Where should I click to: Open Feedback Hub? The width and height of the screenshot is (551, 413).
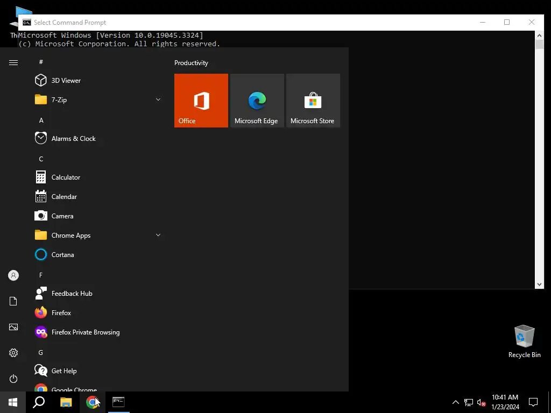(x=98, y=293)
